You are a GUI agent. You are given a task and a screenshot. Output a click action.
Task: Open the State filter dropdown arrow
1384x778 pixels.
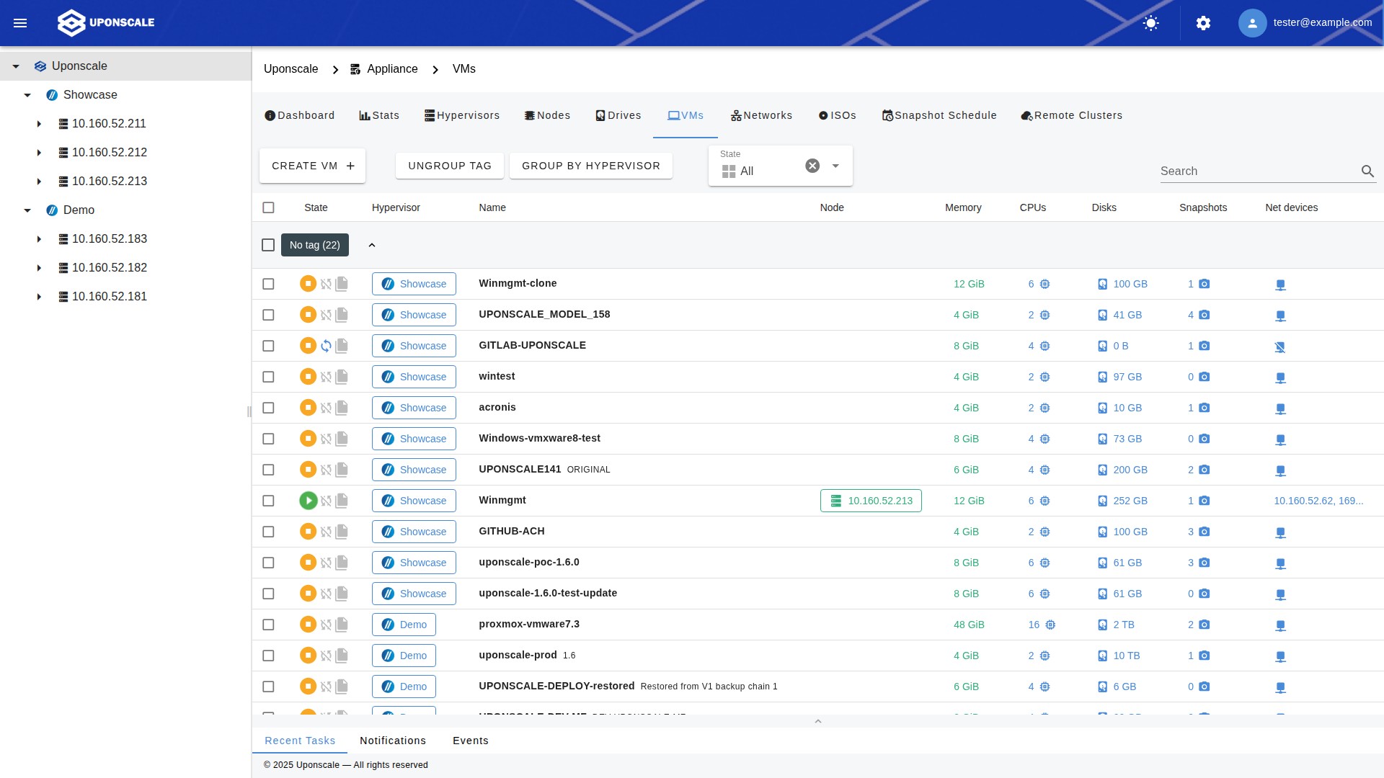tap(835, 166)
